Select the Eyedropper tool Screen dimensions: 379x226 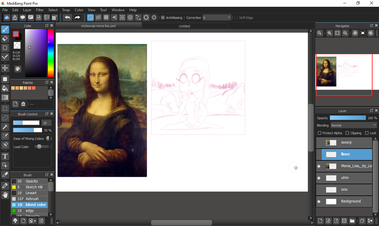pos(5,186)
